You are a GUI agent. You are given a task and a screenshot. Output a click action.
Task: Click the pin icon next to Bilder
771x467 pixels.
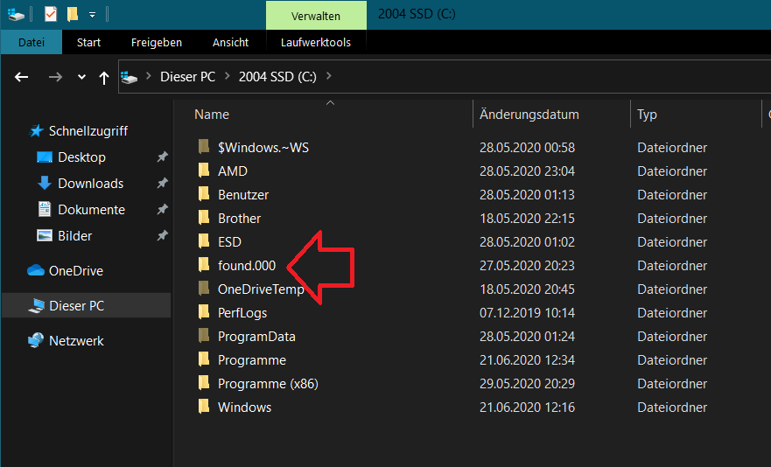click(162, 235)
